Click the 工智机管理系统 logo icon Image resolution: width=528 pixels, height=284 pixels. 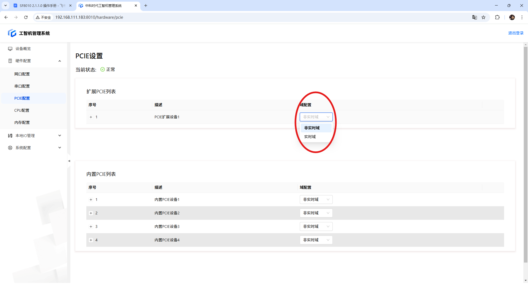click(x=12, y=33)
